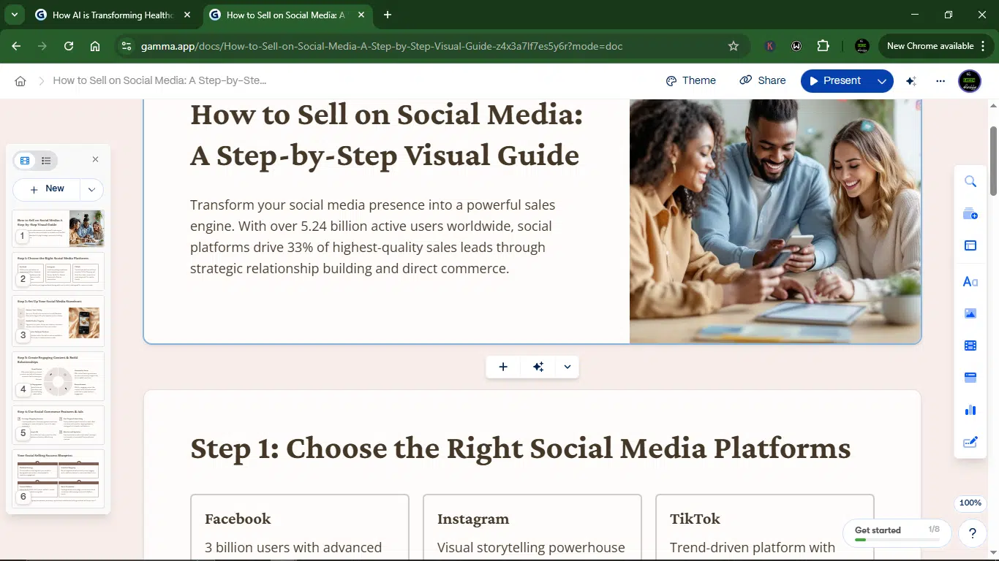This screenshot has height=561, width=999.
Task: Open the image insert panel icon
Action: point(970,313)
